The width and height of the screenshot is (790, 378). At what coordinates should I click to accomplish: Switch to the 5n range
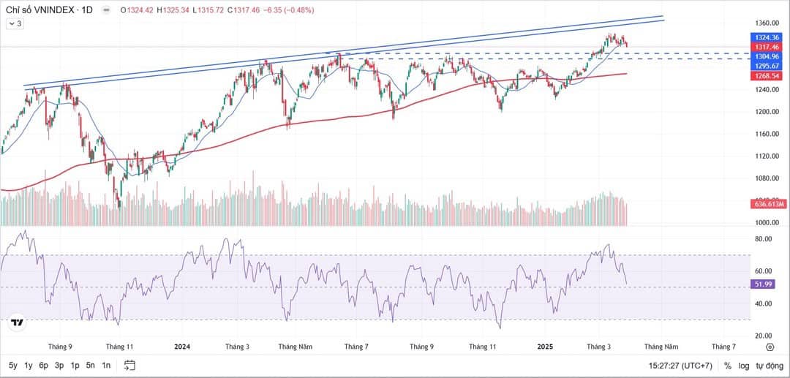(90, 365)
